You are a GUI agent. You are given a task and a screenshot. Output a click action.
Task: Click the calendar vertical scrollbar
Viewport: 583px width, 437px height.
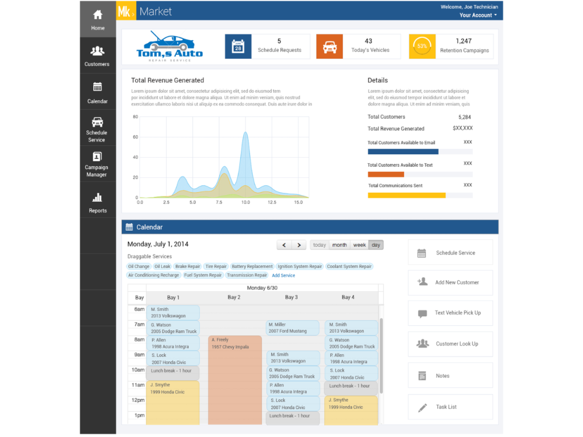pyautogui.click(x=381, y=355)
